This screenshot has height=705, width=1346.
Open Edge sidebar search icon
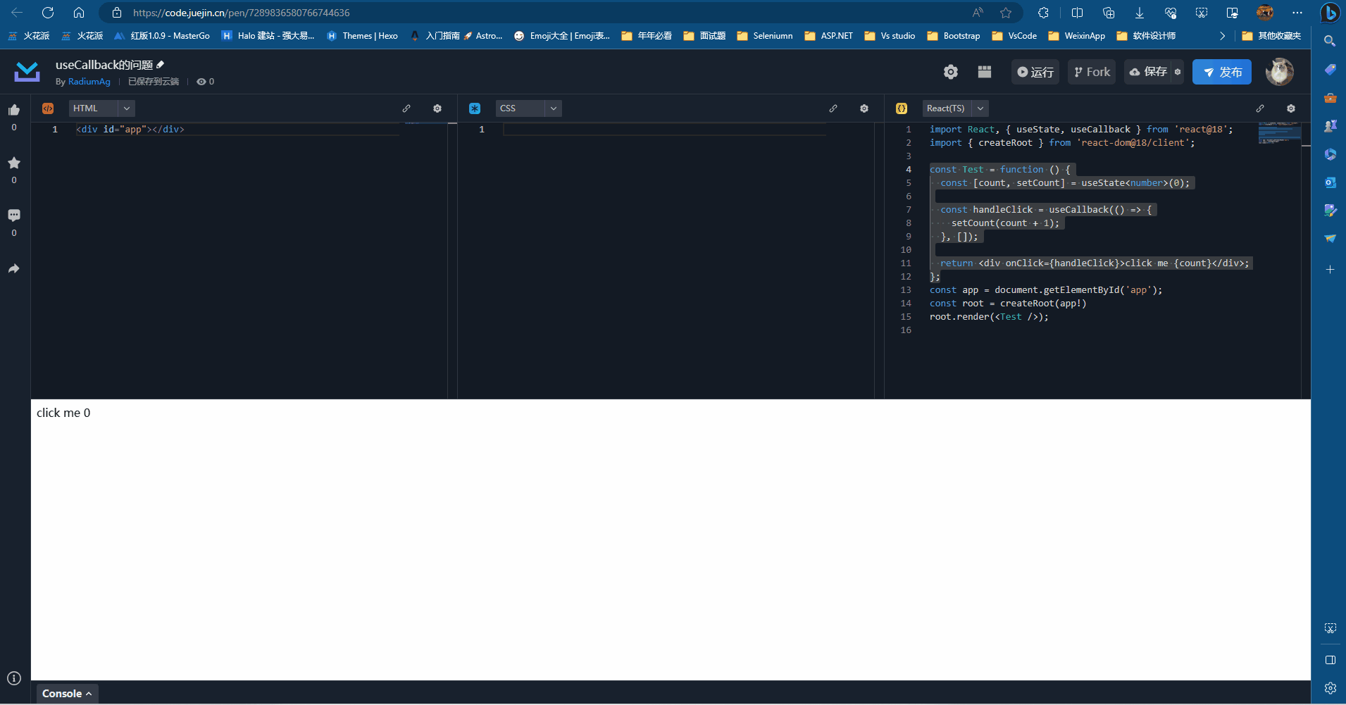[1330, 41]
